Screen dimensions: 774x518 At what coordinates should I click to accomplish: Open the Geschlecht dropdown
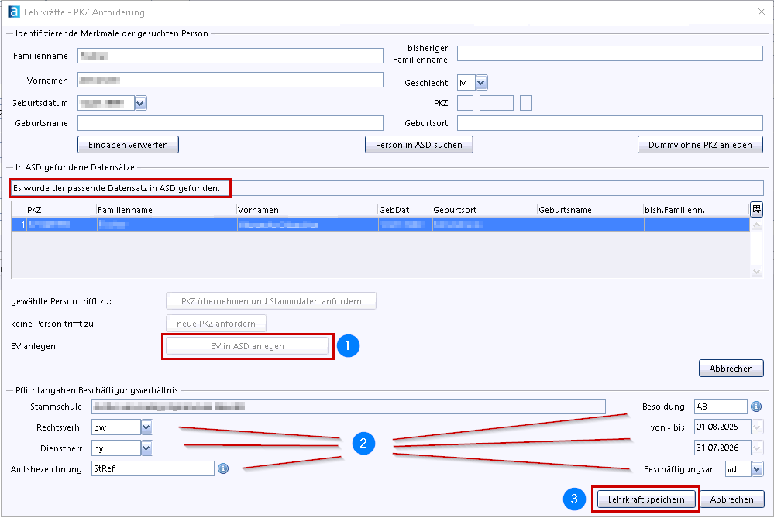click(x=481, y=83)
